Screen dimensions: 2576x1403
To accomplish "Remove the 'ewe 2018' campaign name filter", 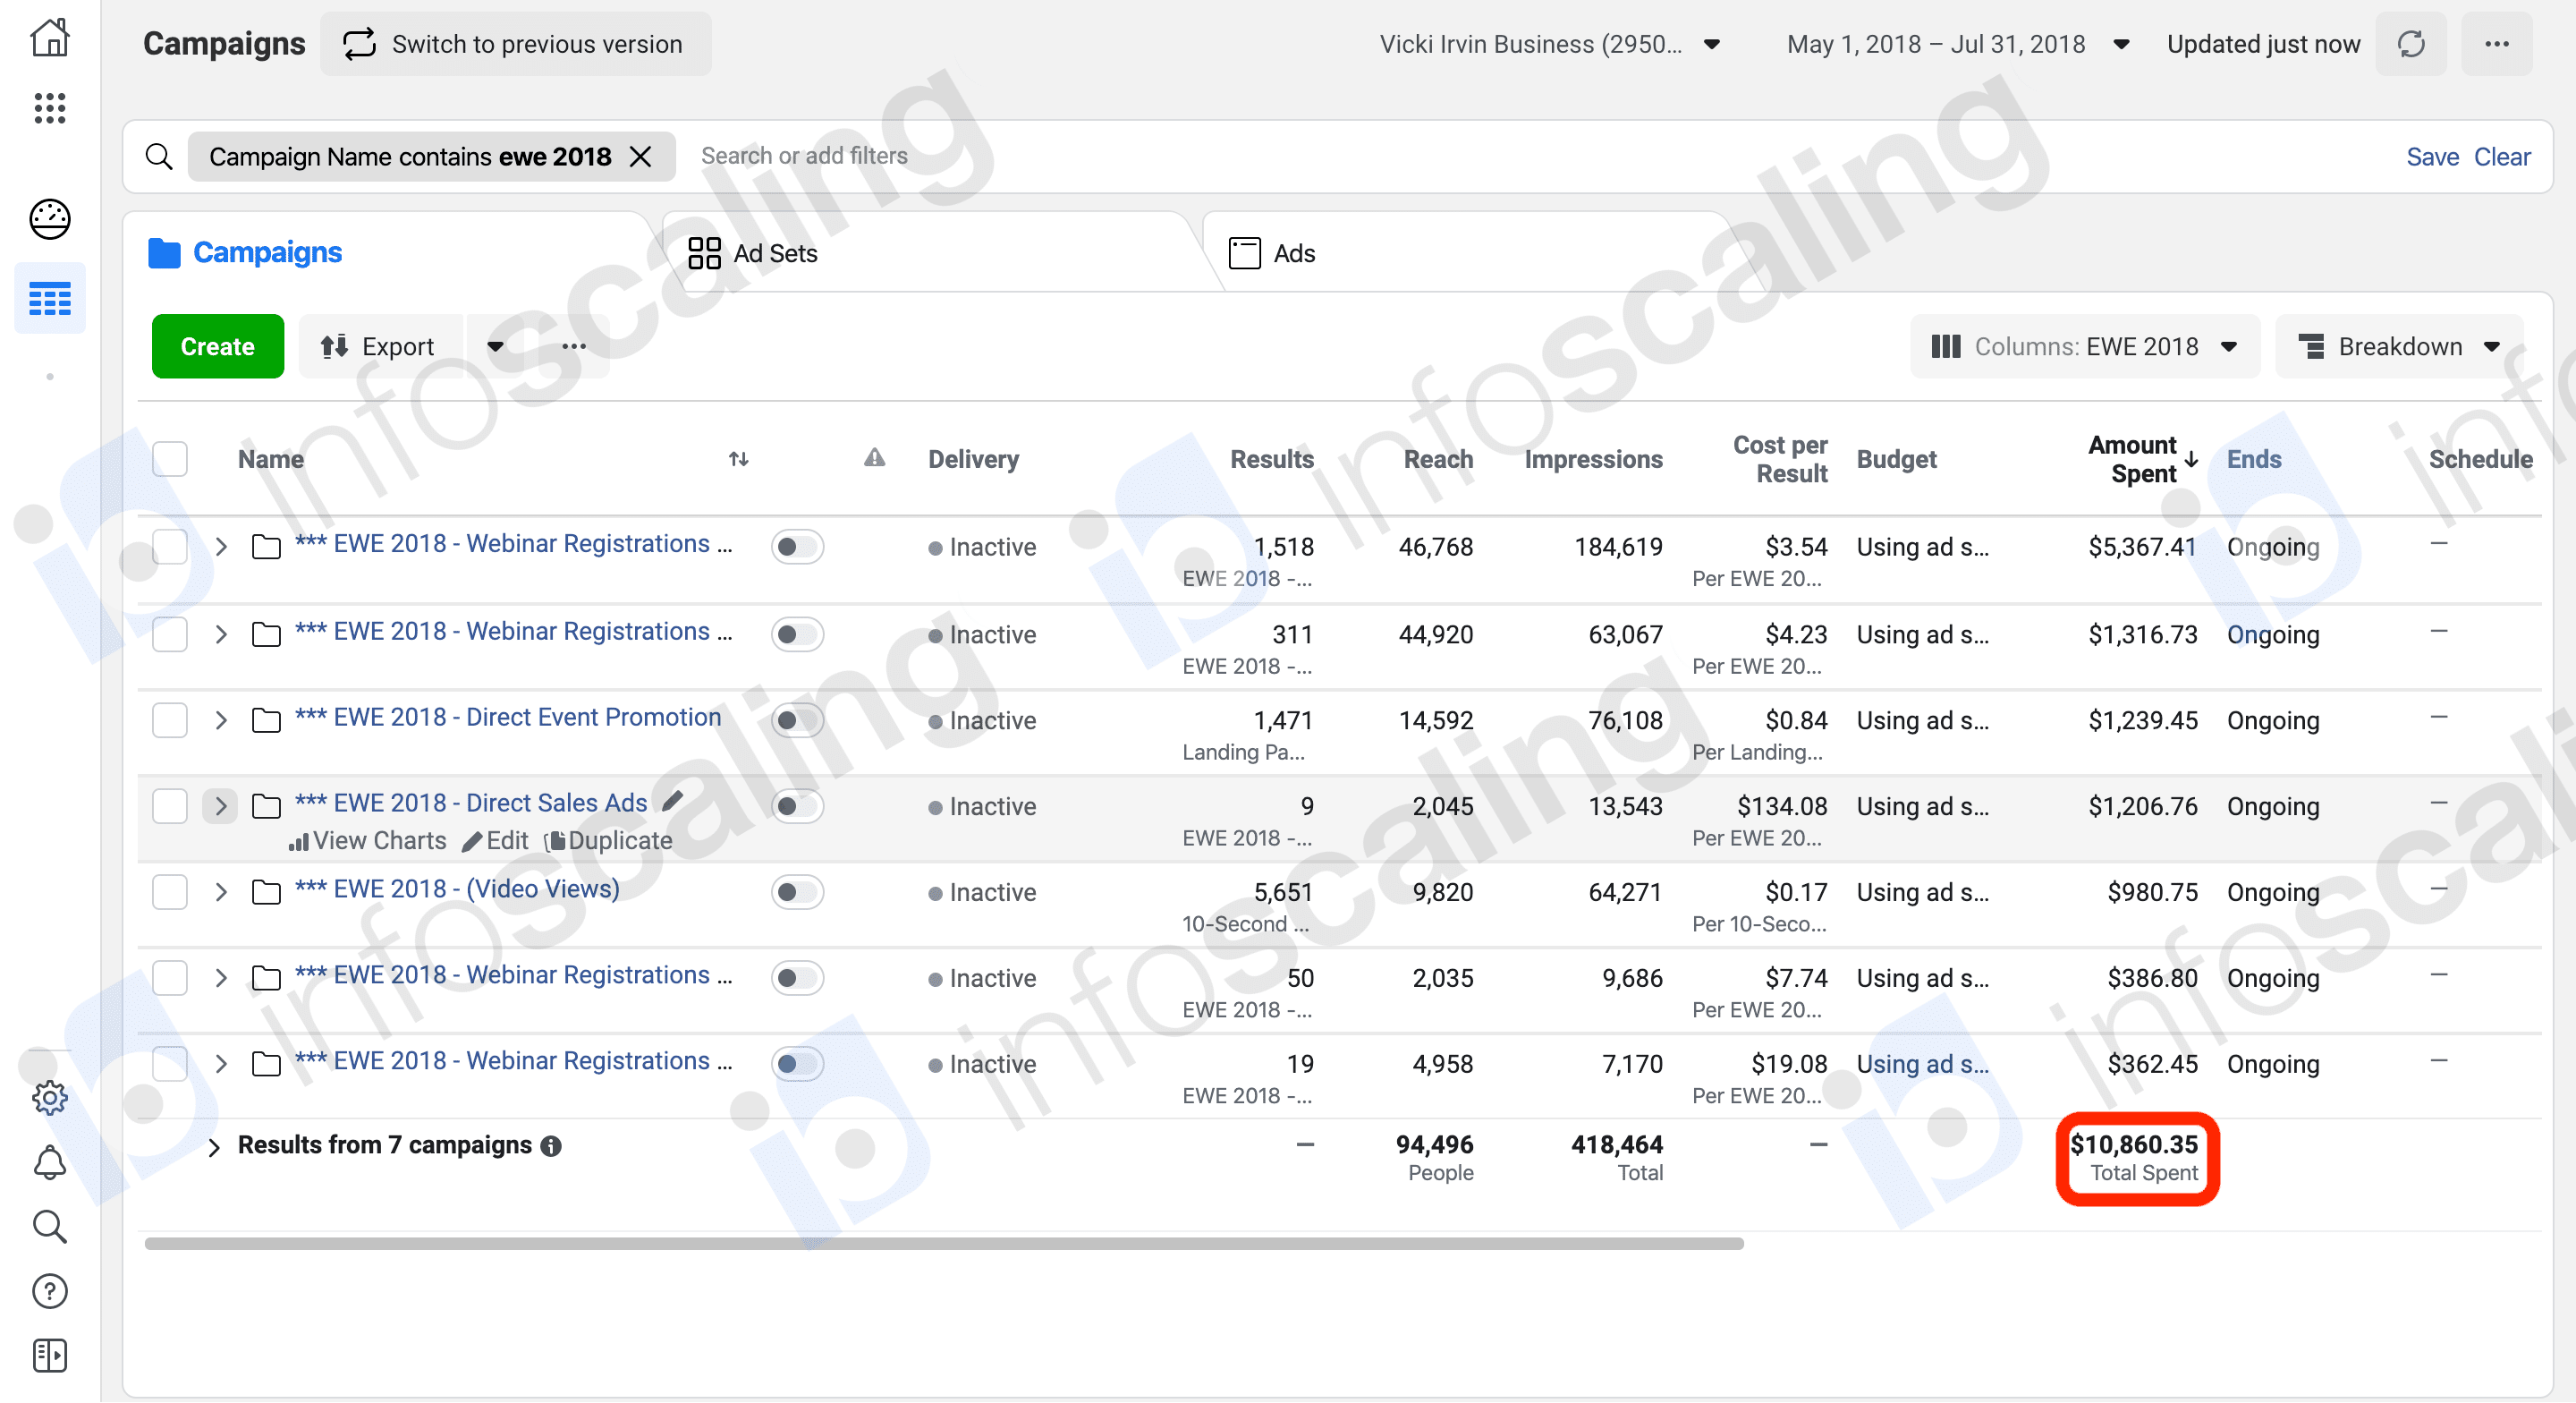I will 640,156.
